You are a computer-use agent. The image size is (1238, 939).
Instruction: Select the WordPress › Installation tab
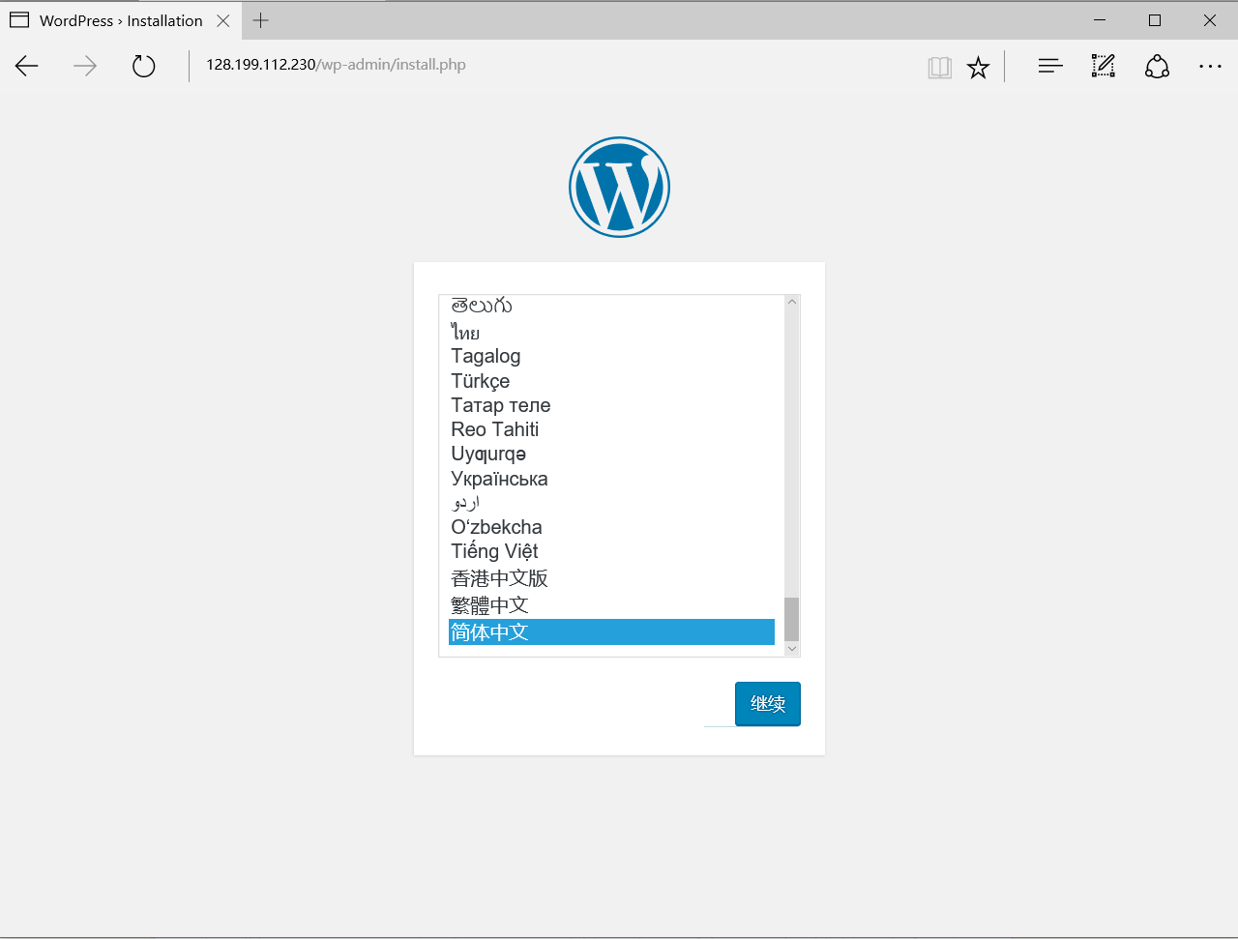pyautogui.click(x=120, y=20)
